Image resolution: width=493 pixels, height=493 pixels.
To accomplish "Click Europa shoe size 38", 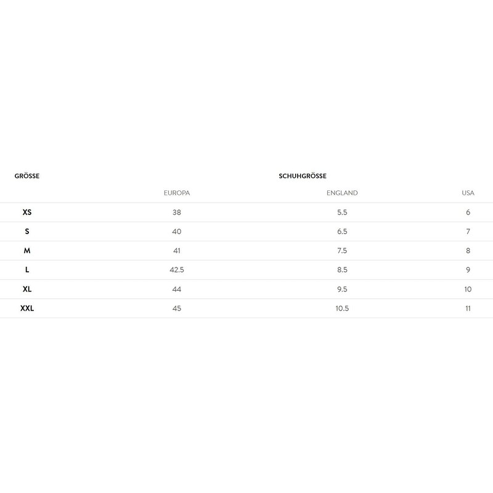I will pyautogui.click(x=177, y=212).
